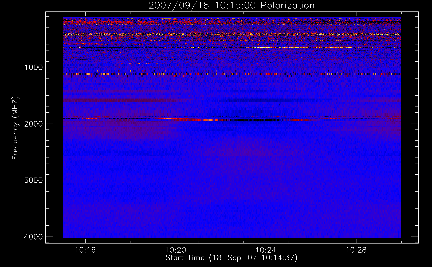432x267 pixels.
Task: Click the 10:28 time tick label
Action: pyautogui.click(x=356, y=250)
